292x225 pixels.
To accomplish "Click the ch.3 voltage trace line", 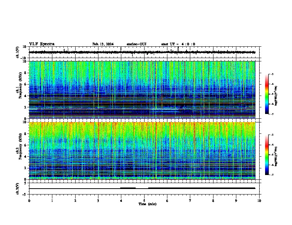I will [x=142, y=188].
